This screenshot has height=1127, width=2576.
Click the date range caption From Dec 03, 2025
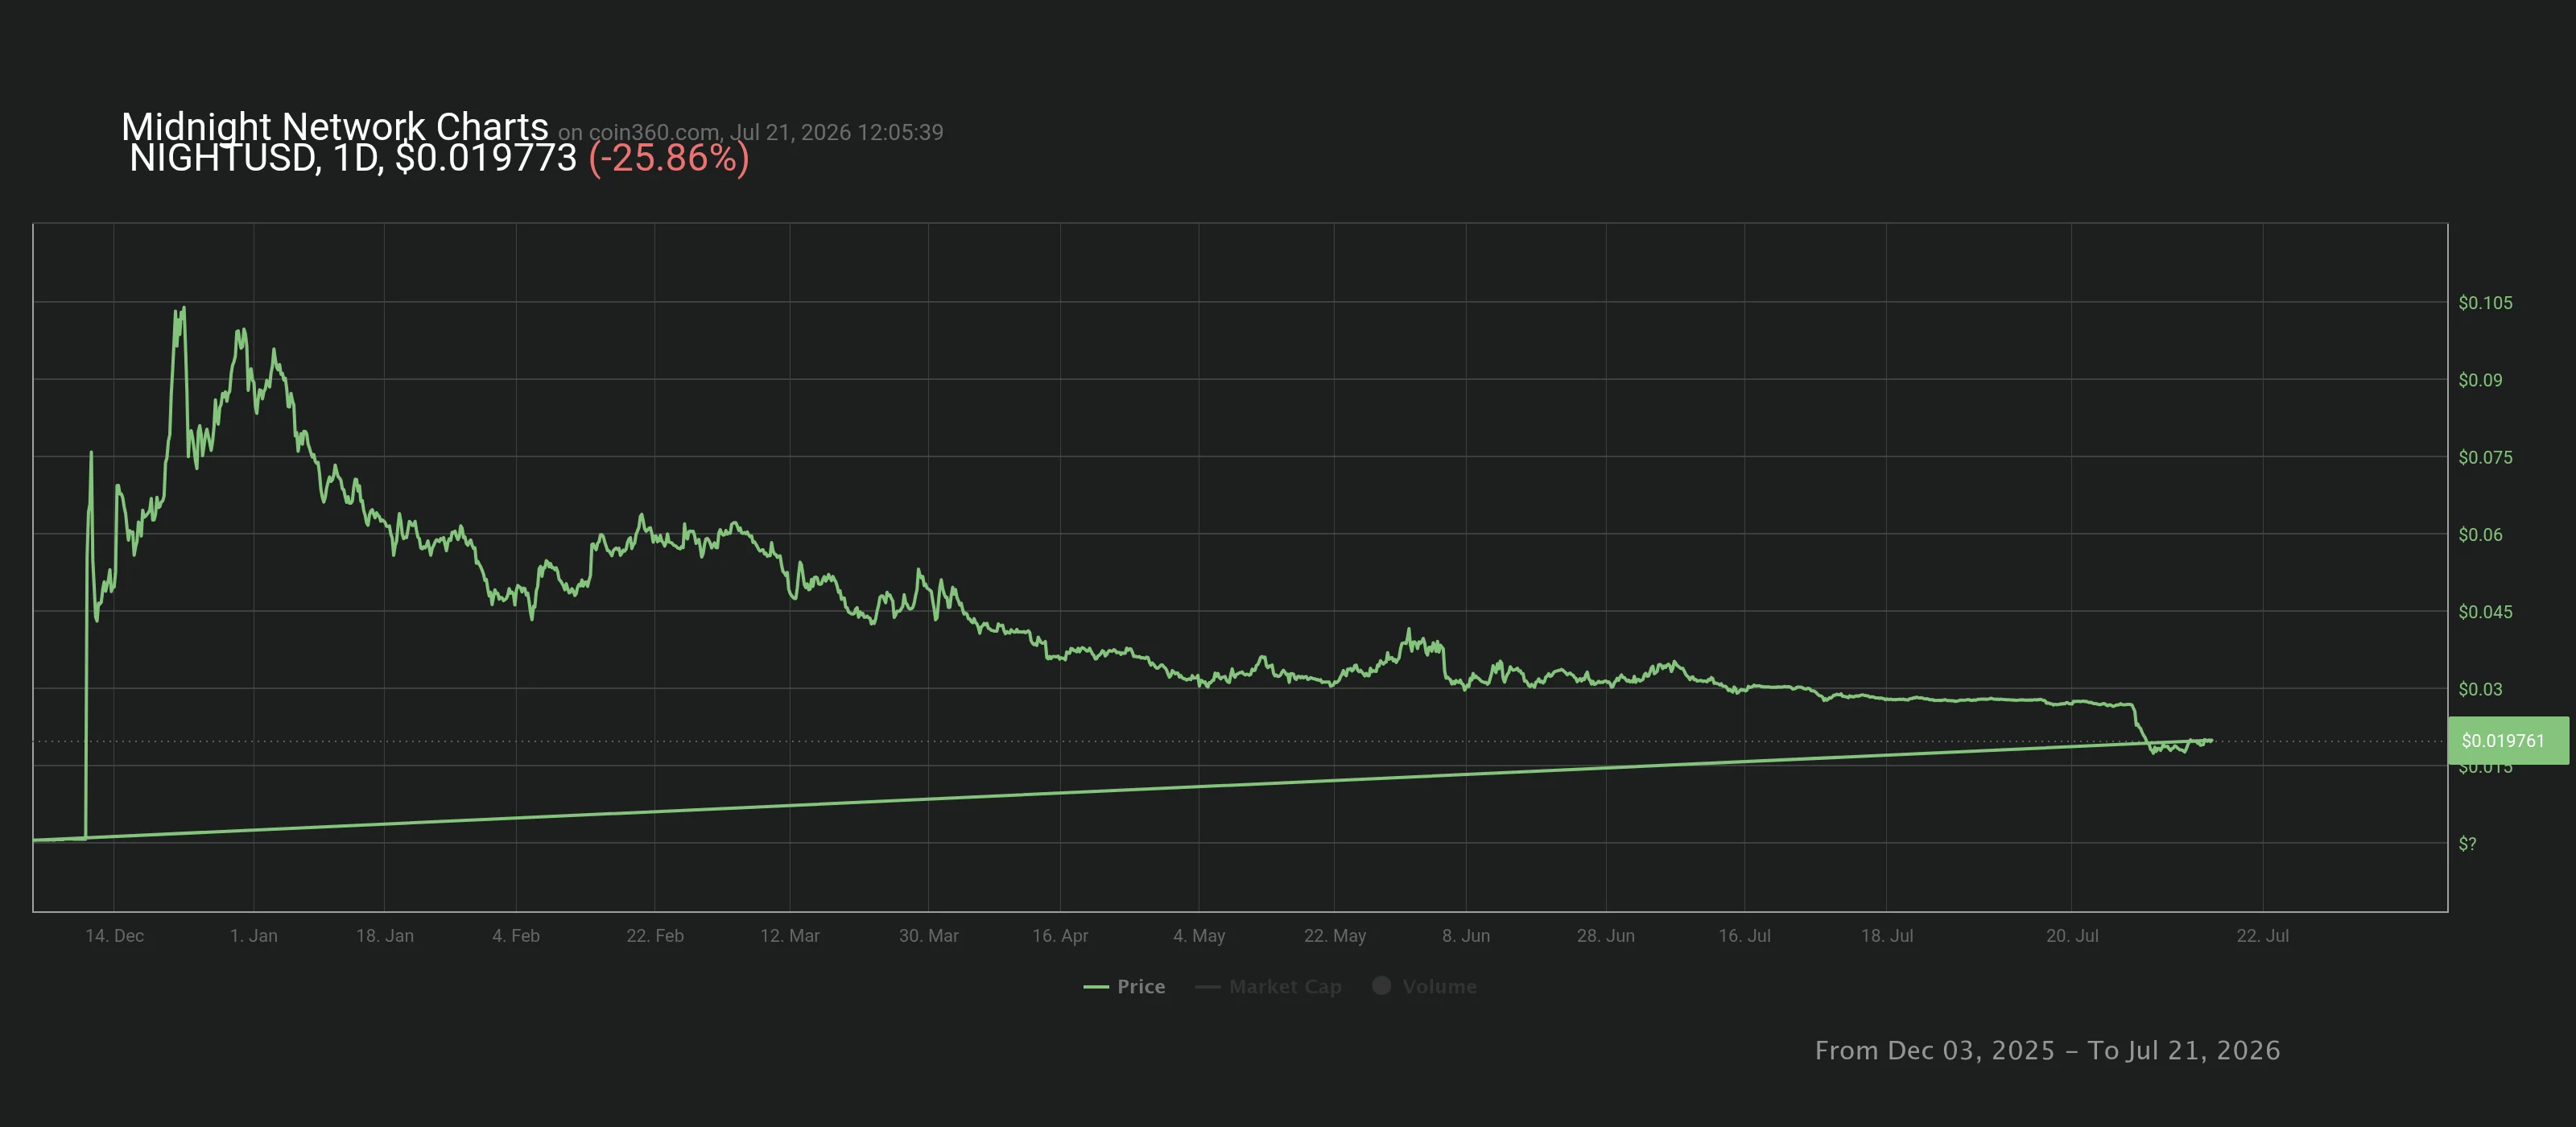tap(2047, 1050)
